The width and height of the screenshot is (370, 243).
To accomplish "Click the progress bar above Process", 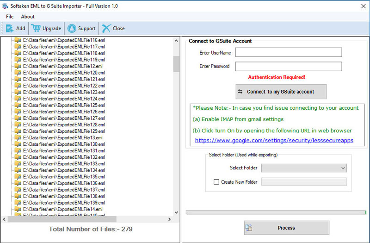I will (276, 212).
